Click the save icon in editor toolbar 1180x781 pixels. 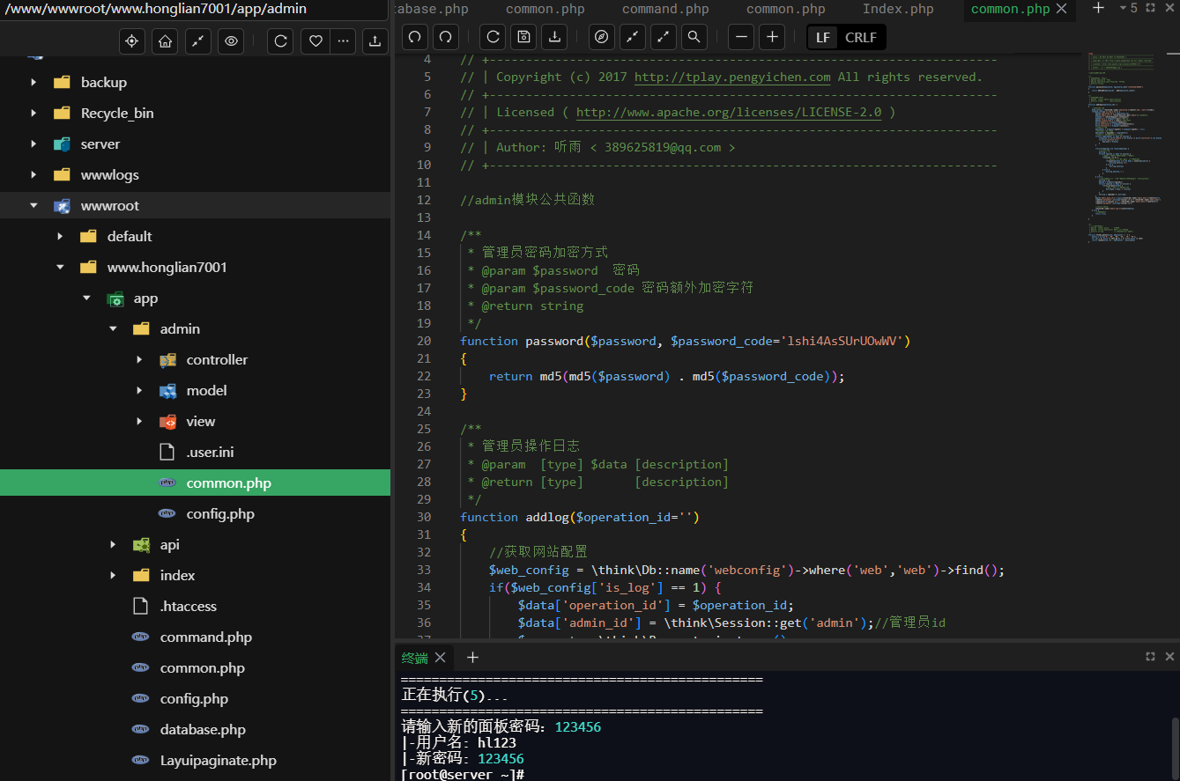point(523,37)
